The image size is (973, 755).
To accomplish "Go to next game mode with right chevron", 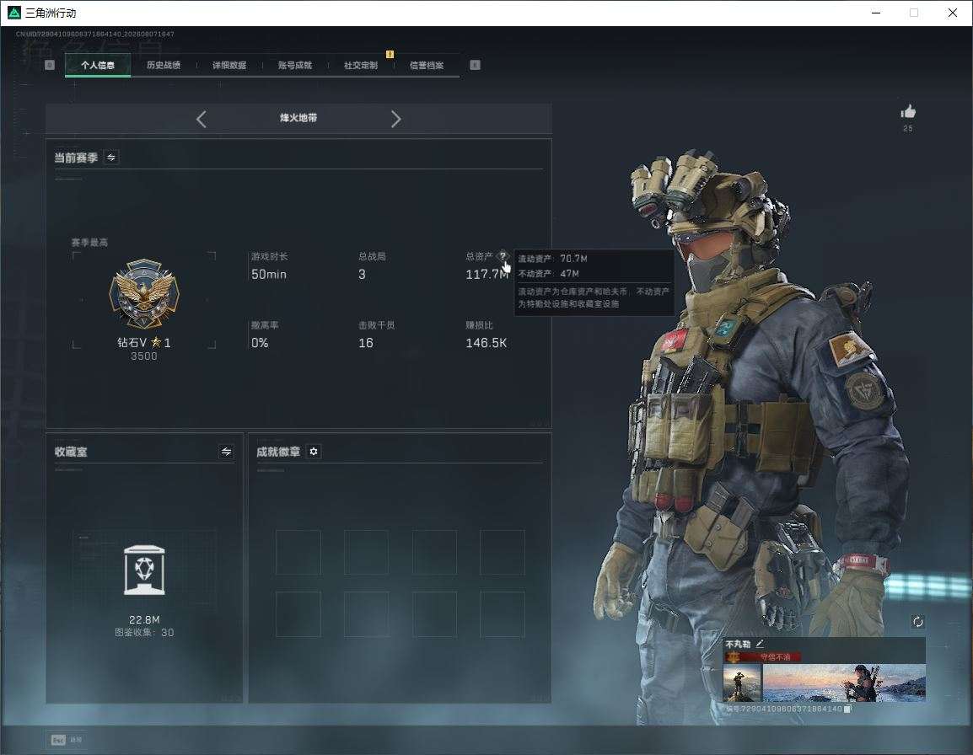I will (396, 119).
